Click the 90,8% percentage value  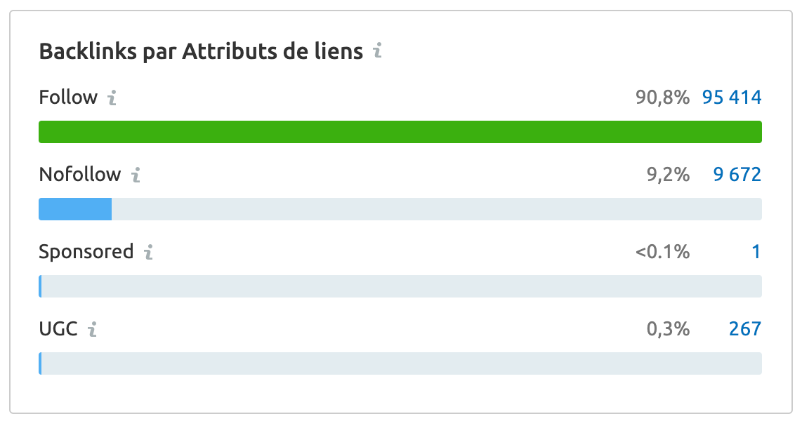point(664,98)
